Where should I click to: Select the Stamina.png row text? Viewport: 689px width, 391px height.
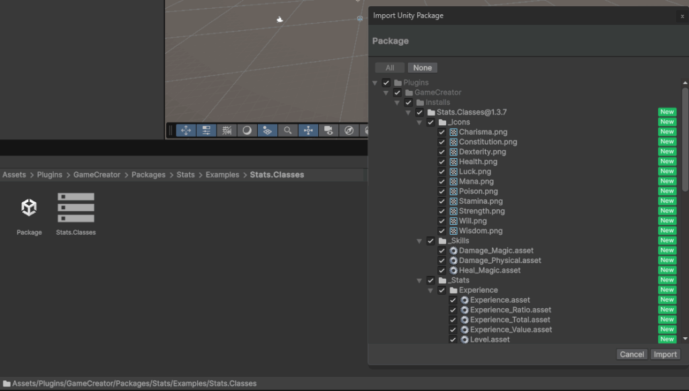point(480,201)
